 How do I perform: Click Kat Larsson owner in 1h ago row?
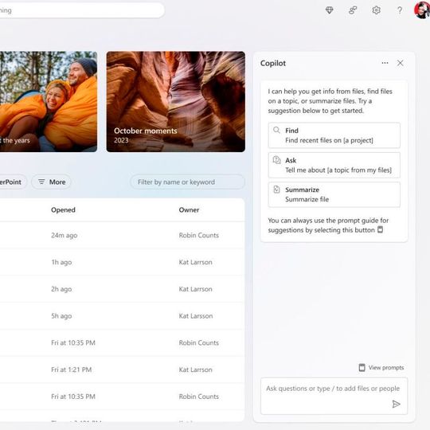(x=196, y=262)
